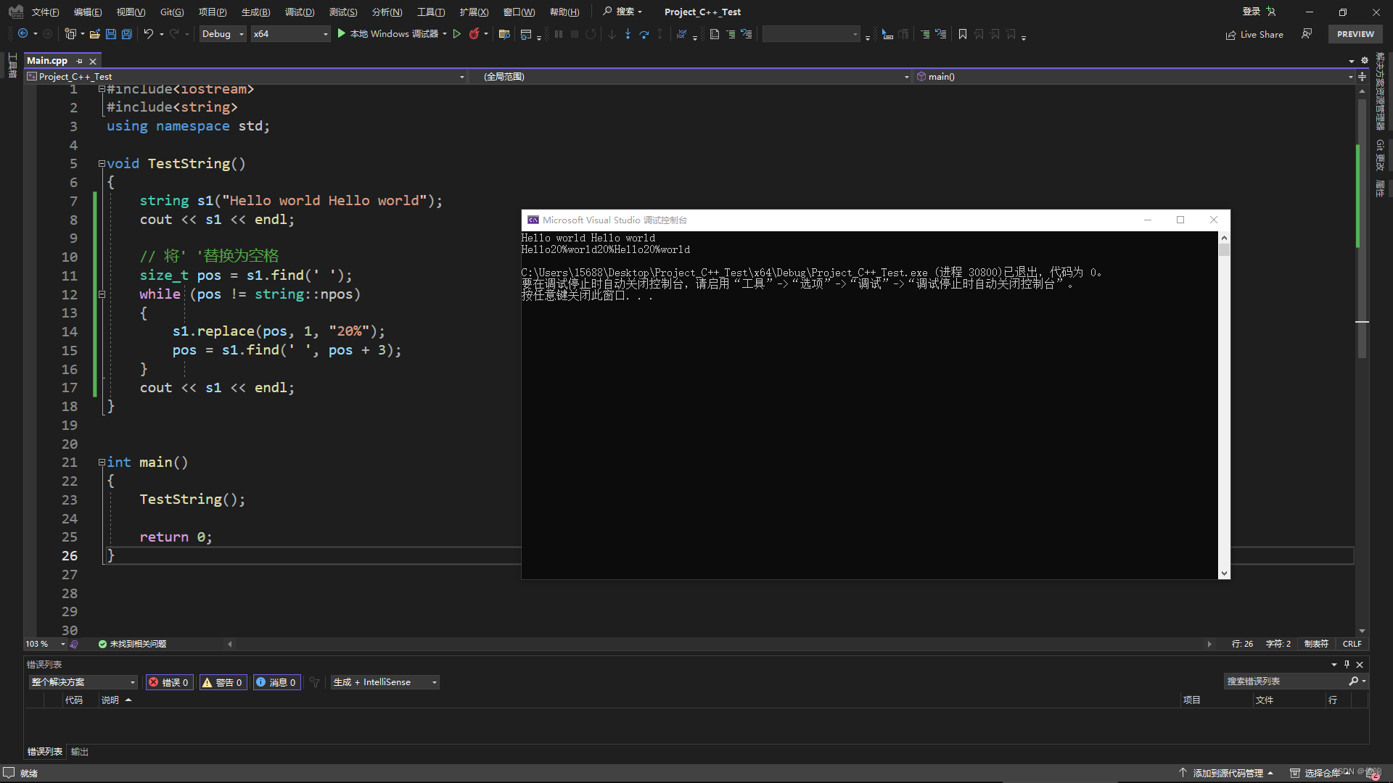Click the open file folder icon
The width and height of the screenshot is (1393, 783).
(x=95, y=34)
